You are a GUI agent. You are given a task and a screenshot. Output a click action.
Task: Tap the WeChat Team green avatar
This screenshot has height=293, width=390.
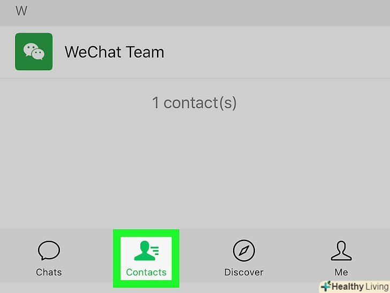point(34,52)
